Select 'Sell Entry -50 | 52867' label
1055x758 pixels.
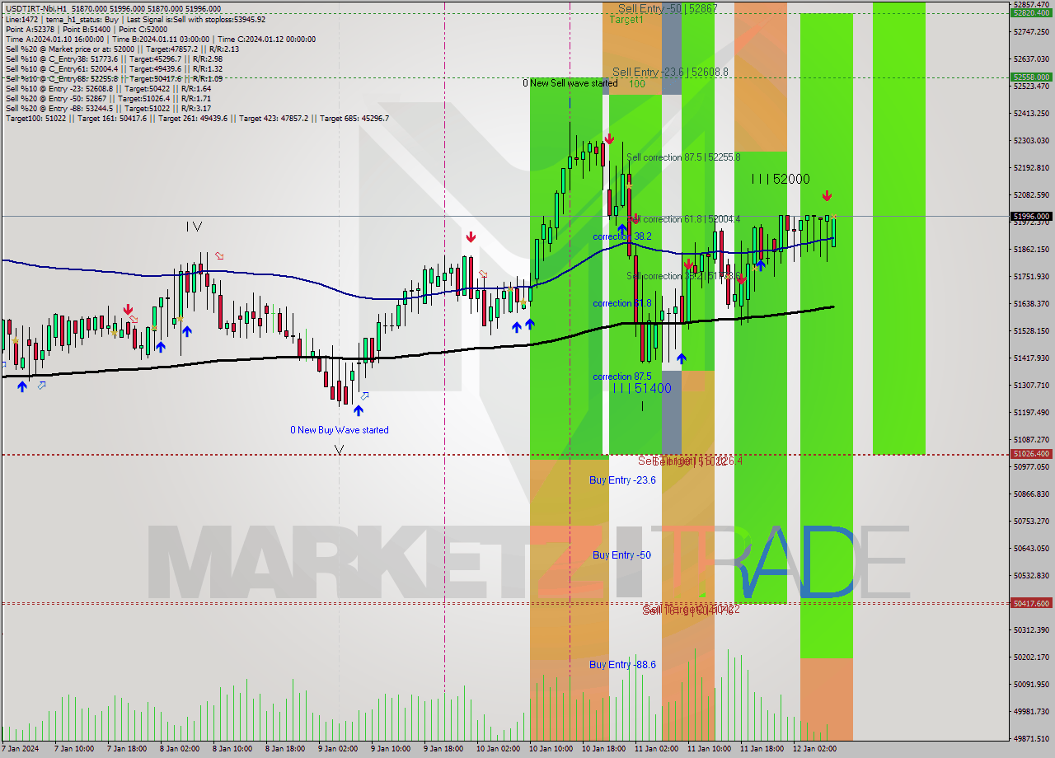668,8
